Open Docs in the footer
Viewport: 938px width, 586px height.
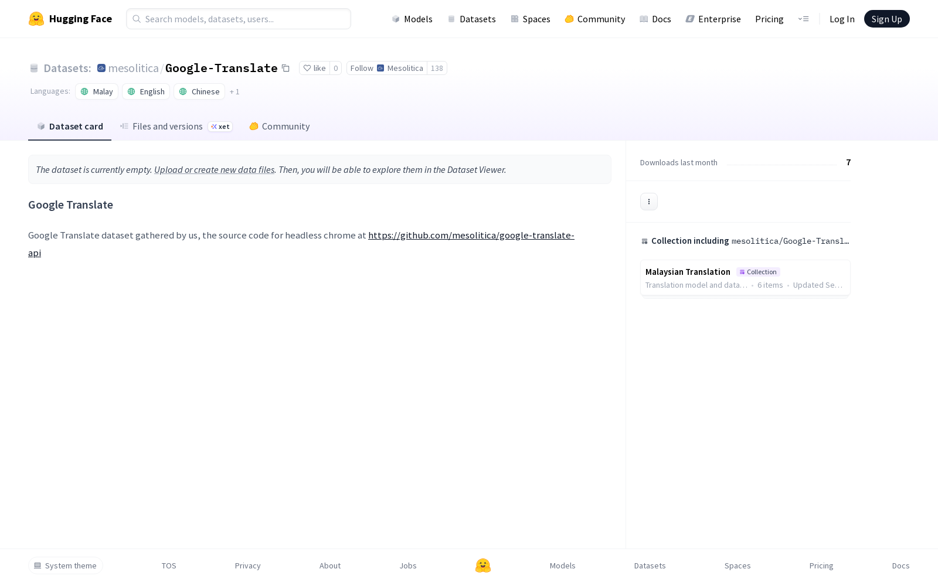pos(900,565)
